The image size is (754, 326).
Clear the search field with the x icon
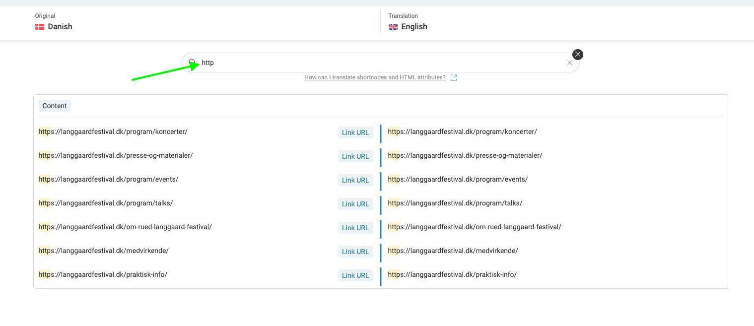point(570,63)
